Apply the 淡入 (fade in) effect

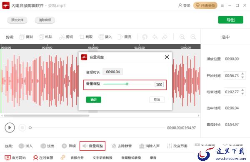tap(26, 146)
